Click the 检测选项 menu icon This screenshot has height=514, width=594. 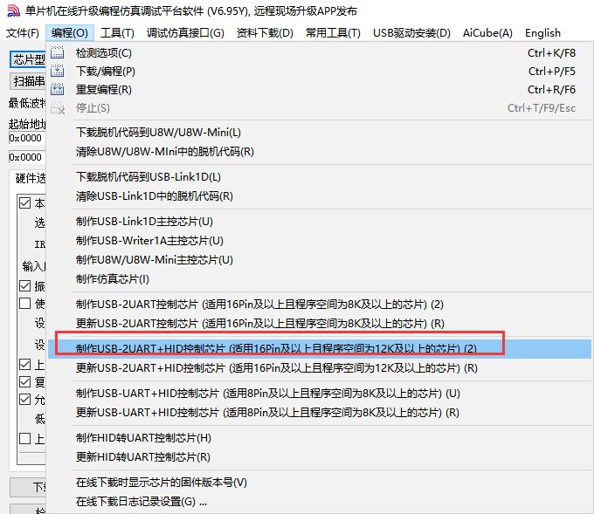click(57, 52)
